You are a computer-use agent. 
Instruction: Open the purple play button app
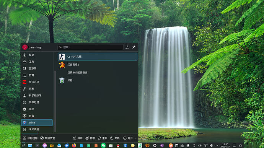pos(162,145)
